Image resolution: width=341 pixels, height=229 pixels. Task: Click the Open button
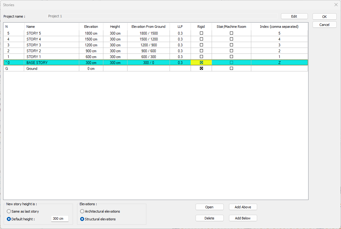click(209, 207)
